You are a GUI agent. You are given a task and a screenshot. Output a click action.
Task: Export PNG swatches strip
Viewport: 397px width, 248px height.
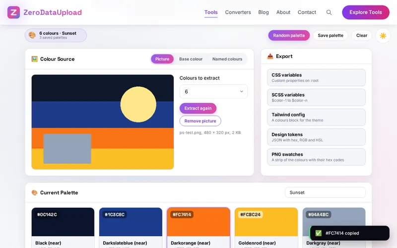tap(316, 157)
